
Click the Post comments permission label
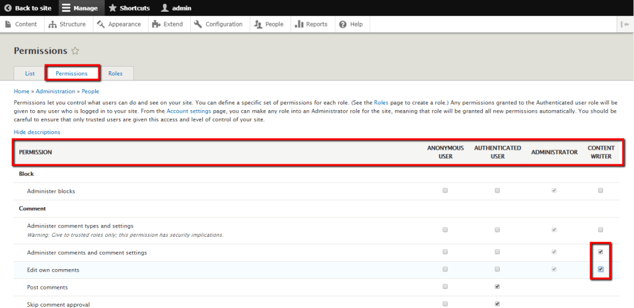pos(47,288)
